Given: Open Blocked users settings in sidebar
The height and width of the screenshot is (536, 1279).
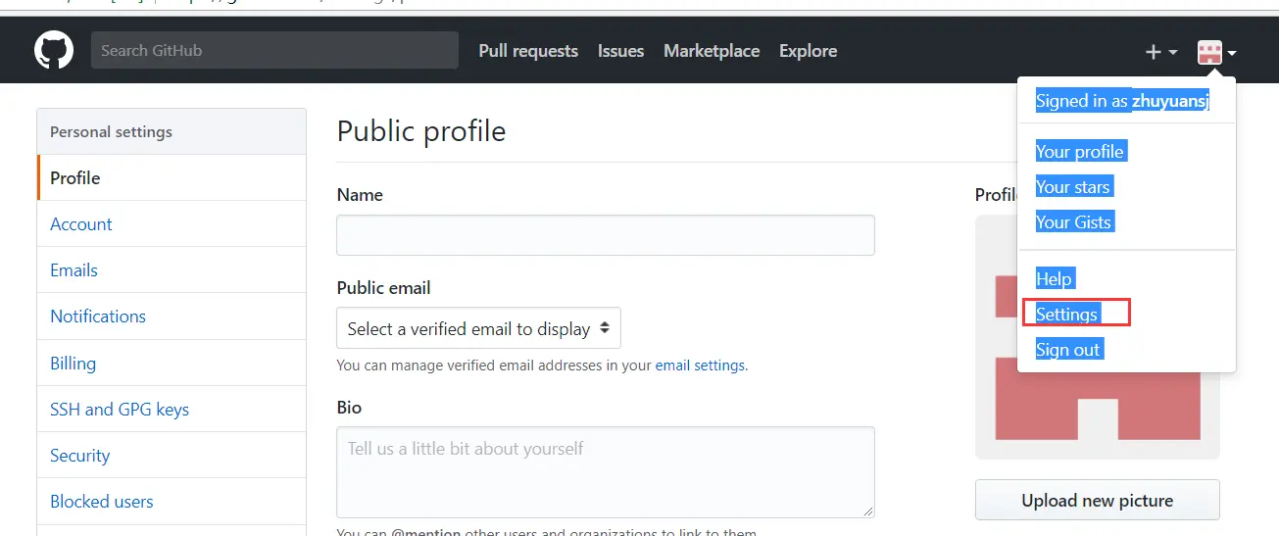Looking at the screenshot, I should click(172, 501).
